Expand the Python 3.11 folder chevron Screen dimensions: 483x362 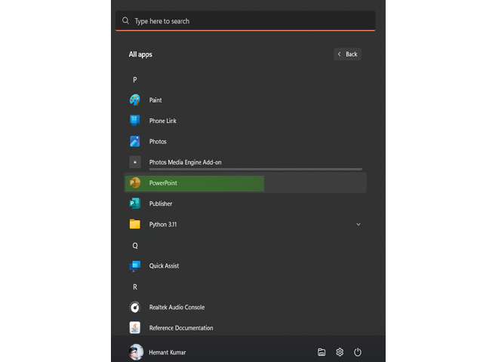358,225
